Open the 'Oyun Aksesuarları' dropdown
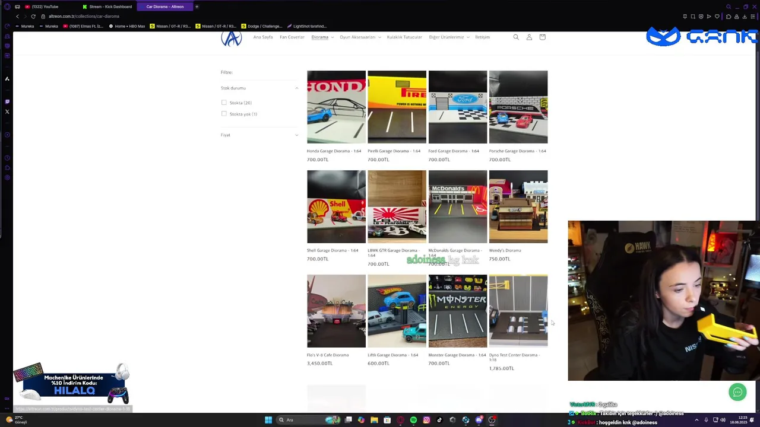The height and width of the screenshot is (427, 760). pos(360,37)
